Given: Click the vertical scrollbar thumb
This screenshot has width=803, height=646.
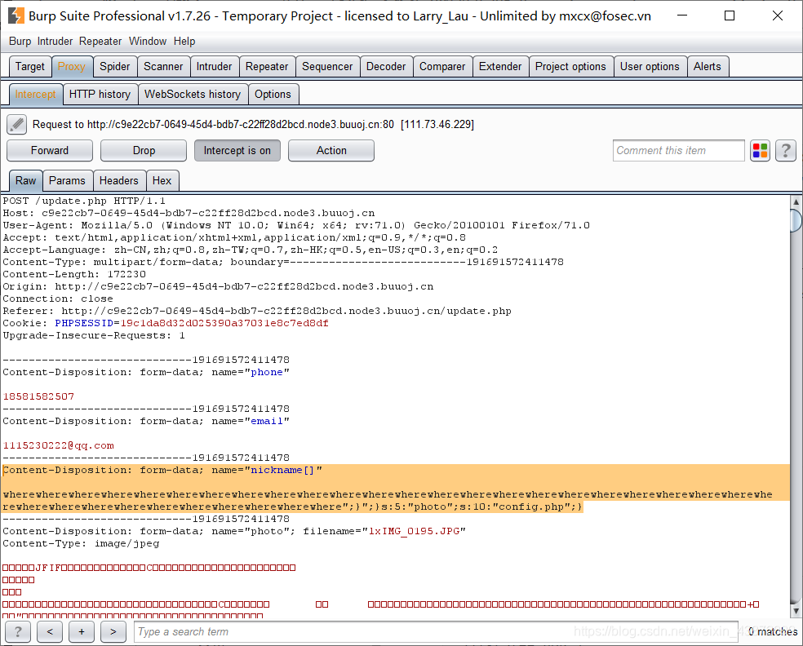Looking at the screenshot, I should point(796,220).
